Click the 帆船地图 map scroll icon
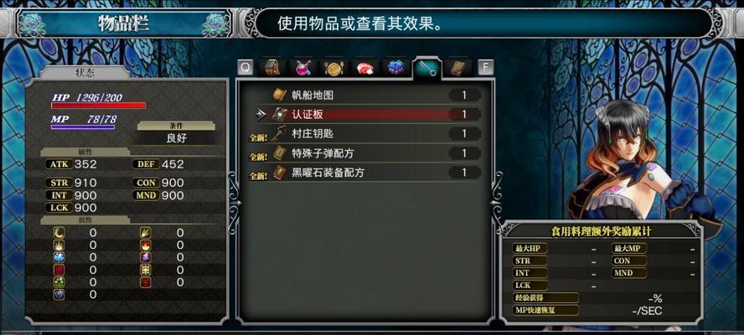Image resolution: width=744 pixels, height=335 pixels. click(279, 95)
